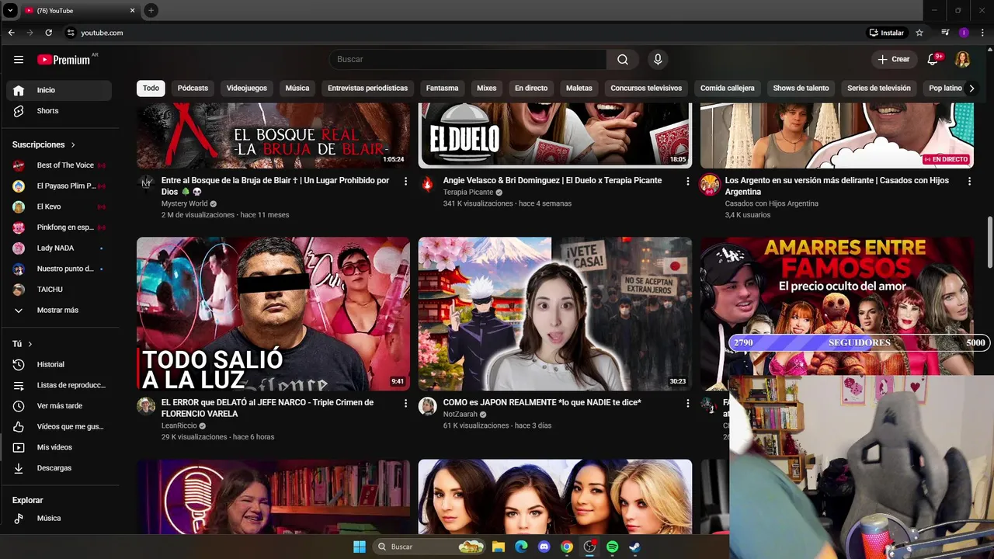Viewport: 994px width, 559px height.
Task: Open Música under Explorar
Action: coord(59,519)
